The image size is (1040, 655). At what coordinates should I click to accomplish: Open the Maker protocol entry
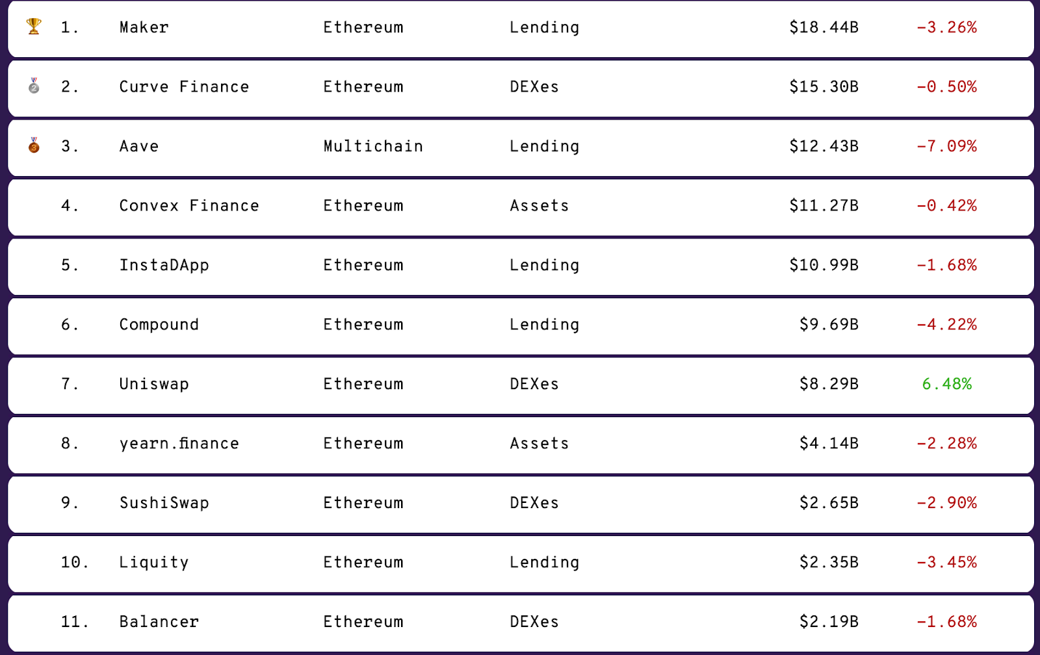[x=144, y=27]
